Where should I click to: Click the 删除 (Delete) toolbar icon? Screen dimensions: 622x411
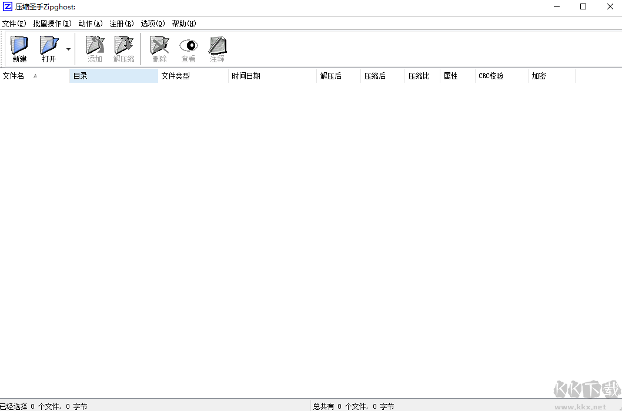click(x=159, y=48)
